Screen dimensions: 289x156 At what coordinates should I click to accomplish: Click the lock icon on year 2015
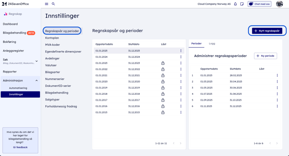click(163, 112)
